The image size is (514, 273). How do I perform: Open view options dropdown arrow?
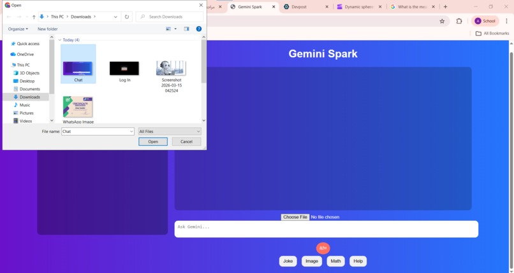click(175, 29)
